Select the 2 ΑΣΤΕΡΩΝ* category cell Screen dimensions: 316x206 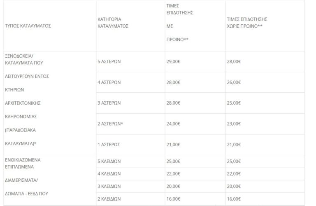111,124
